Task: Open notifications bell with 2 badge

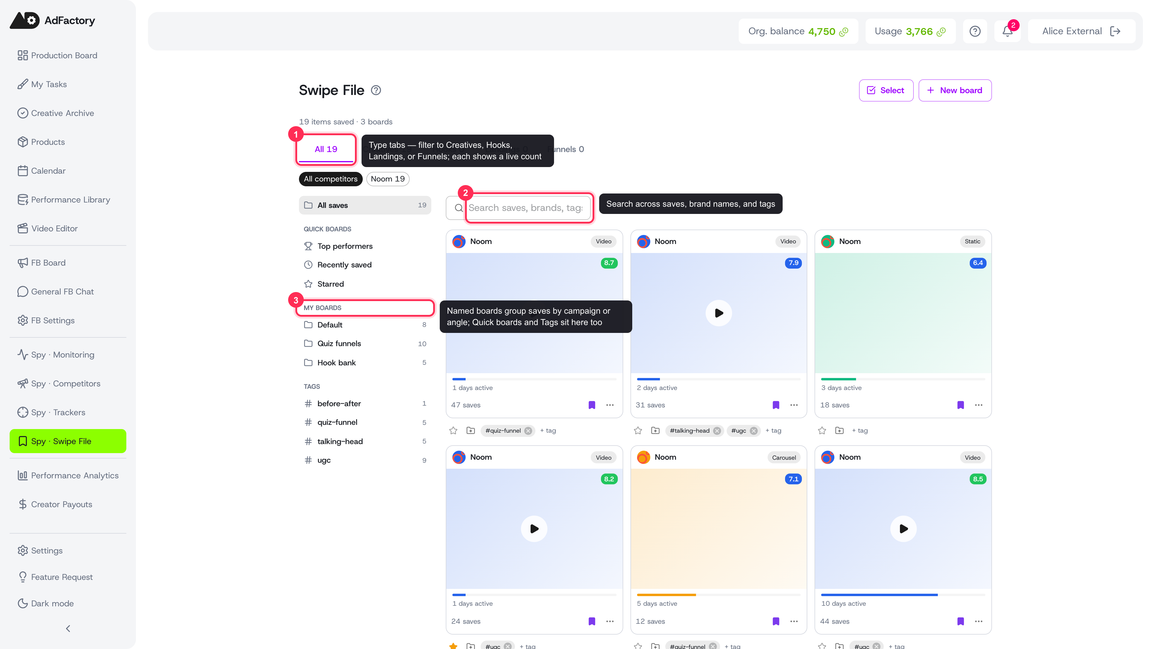Action: [1008, 31]
